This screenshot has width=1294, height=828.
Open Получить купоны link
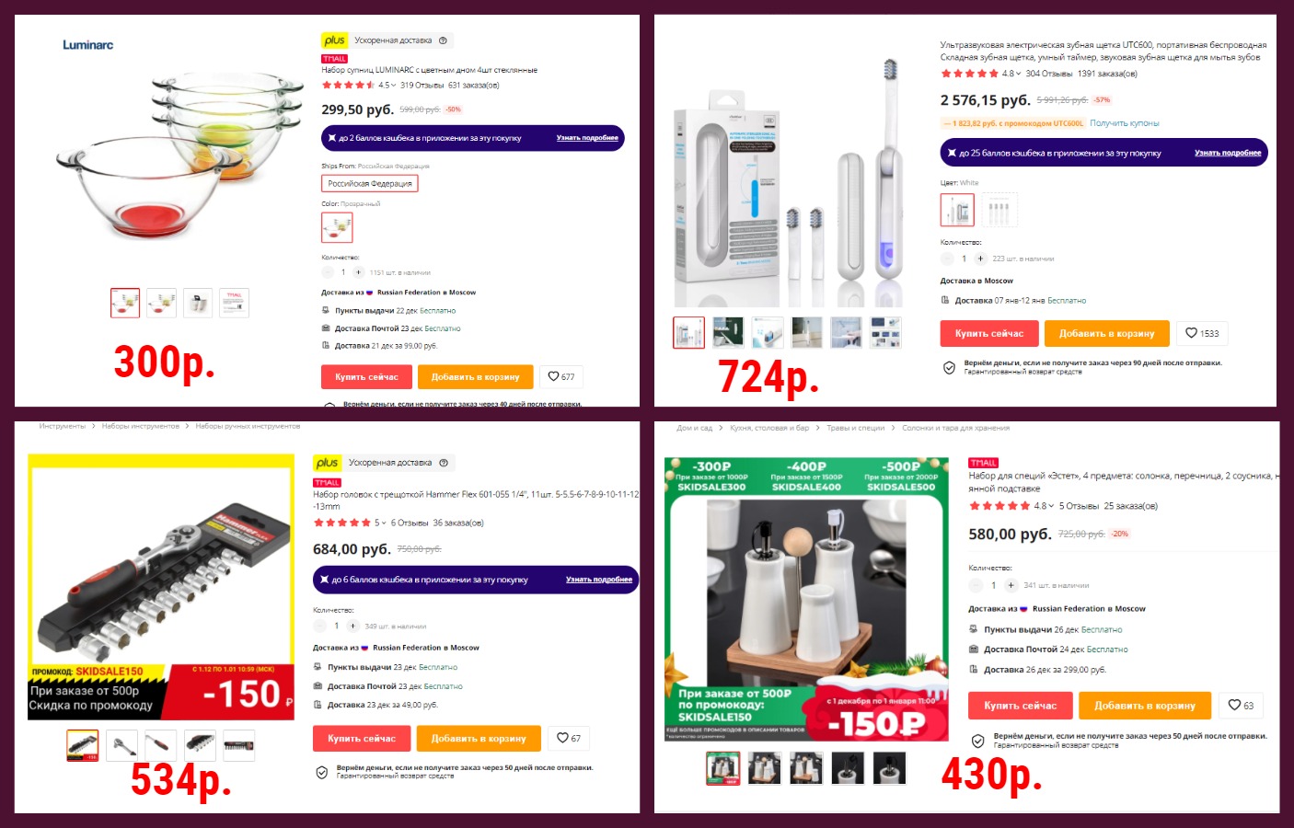pyautogui.click(x=1125, y=123)
